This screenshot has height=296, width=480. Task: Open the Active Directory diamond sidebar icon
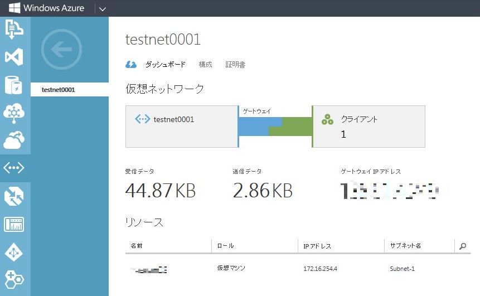pos(14,253)
